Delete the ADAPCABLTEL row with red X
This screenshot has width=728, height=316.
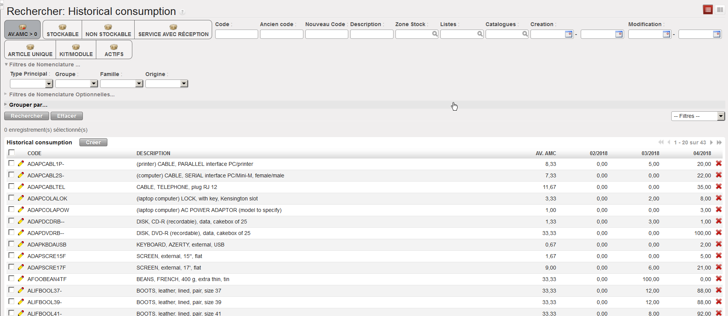(x=718, y=187)
